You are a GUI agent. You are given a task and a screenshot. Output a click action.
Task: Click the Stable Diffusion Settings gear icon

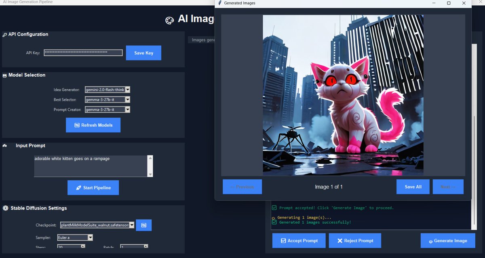(5, 208)
